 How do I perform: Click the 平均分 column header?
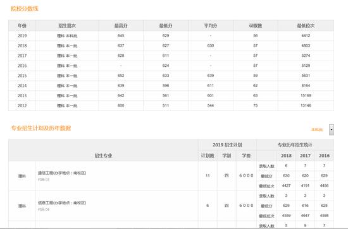click(x=211, y=26)
